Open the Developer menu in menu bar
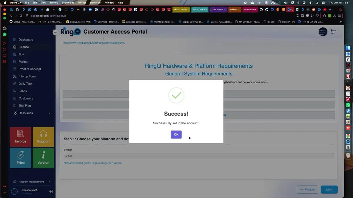The height and width of the screenshot is (198, 353). tap(96, 3)
